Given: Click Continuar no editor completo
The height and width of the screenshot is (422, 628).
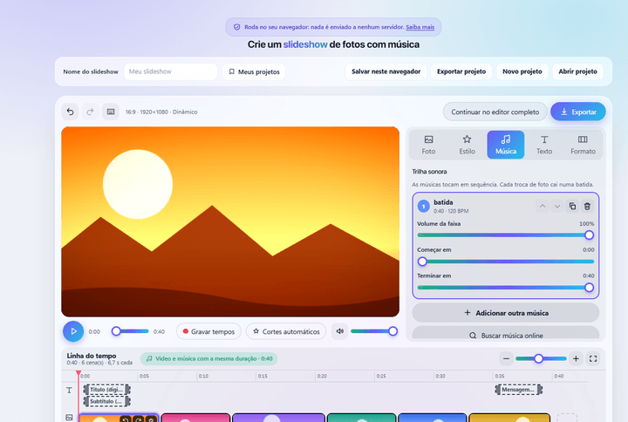Looking at the screenshot, I should (495, 112).
